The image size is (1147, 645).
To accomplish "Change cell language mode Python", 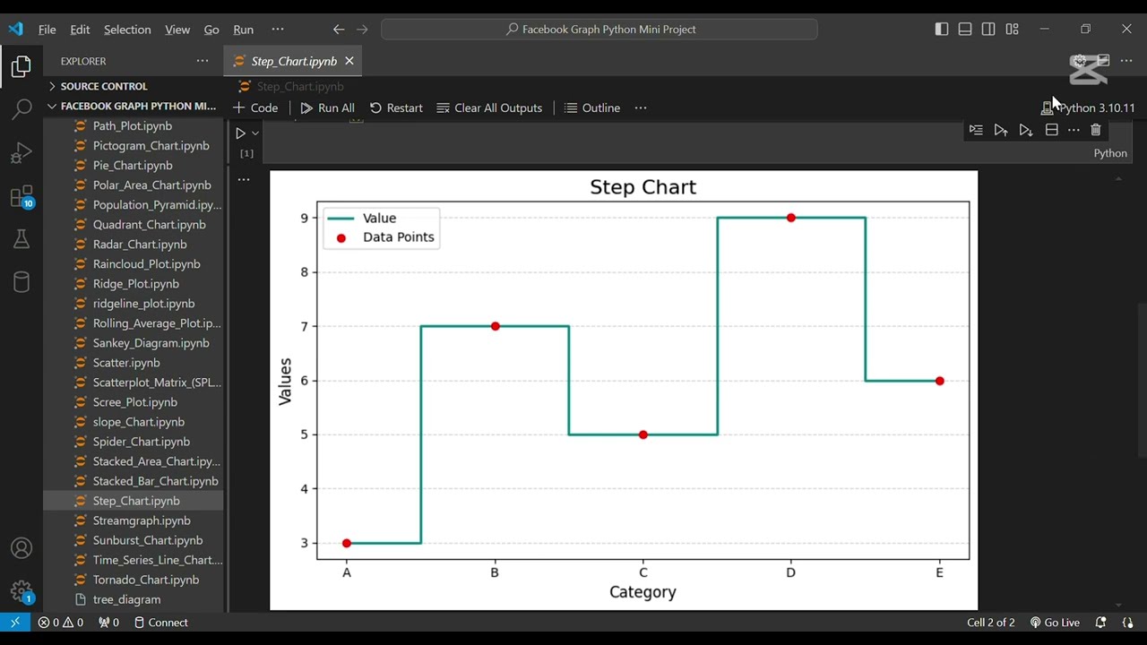I will pyautogui.click(x=1110, y=153).
